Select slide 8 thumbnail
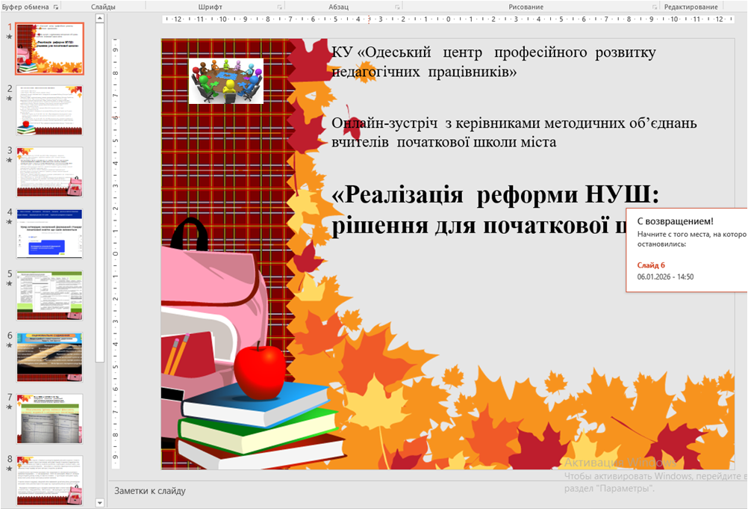This screenshot has width=748, height=509. [x=50, y=479]
